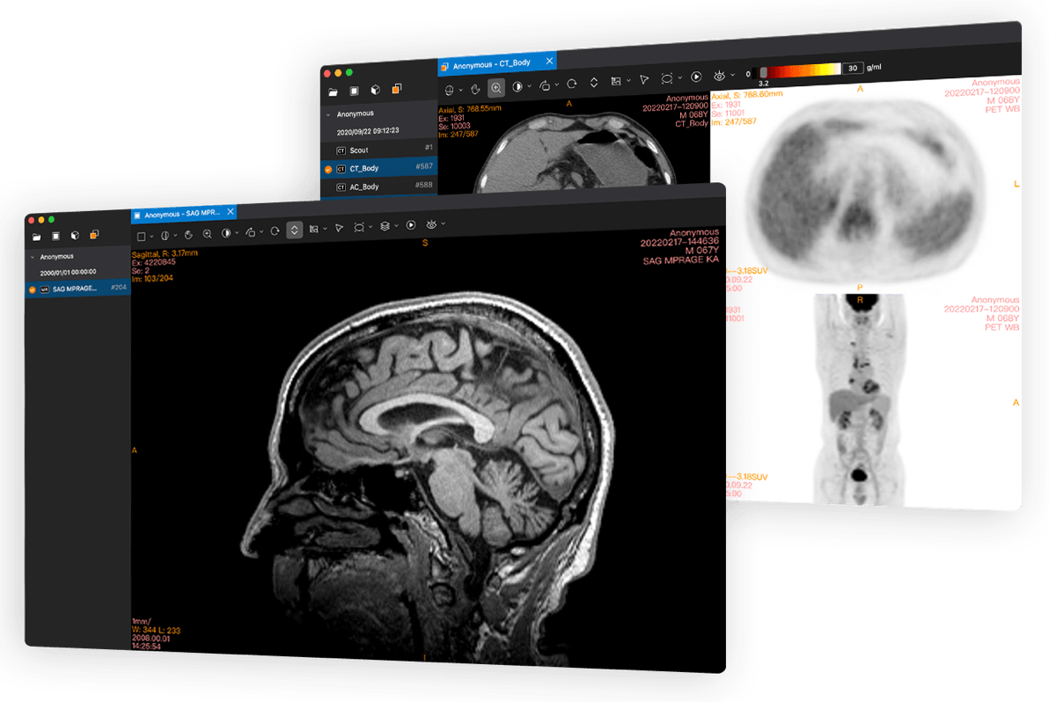Click the rotate/flip tool in SAG MPRAGE toolbar
This screenshot has width=1049, height=702.
[x=250, y=232]
